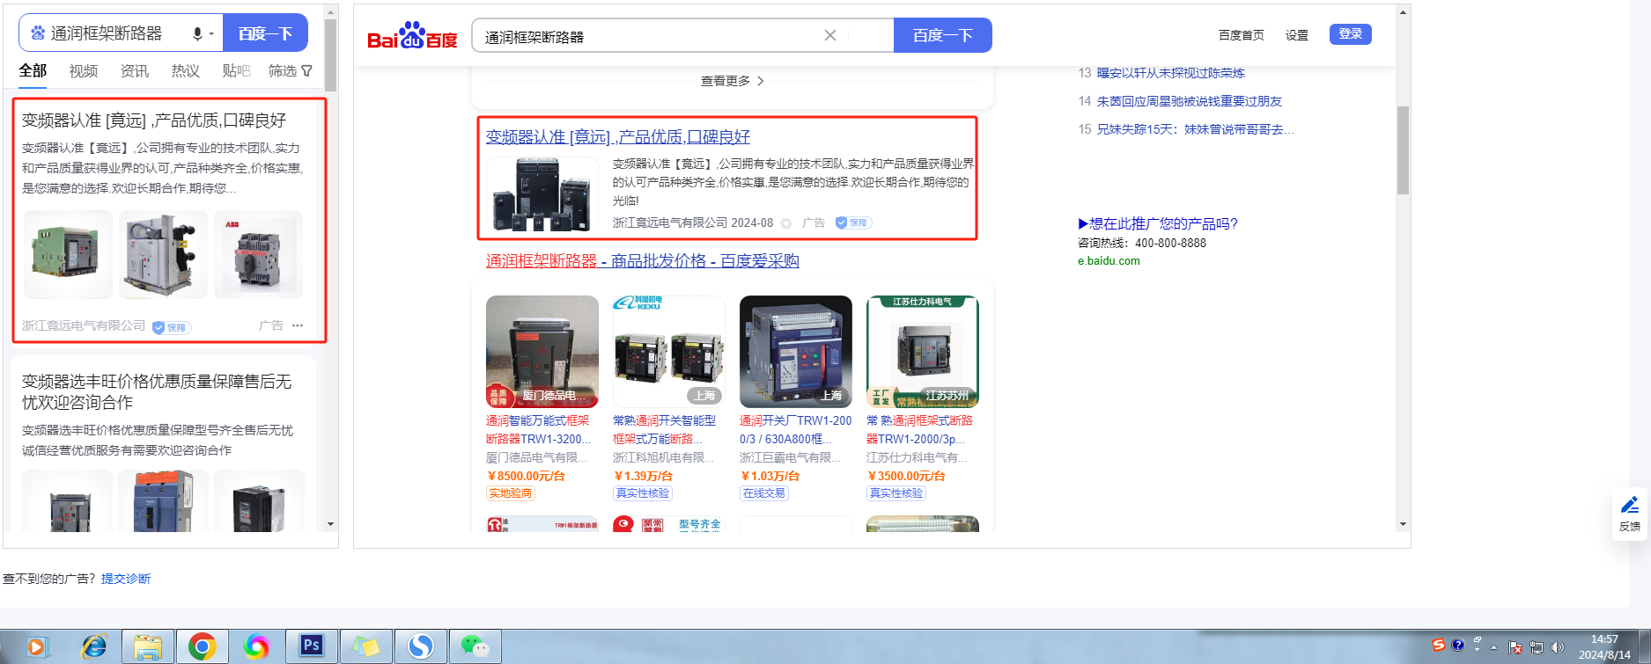Open WeChat from the taskbar
This screenshot has height=664, width=1651.
tap(475, 646)
